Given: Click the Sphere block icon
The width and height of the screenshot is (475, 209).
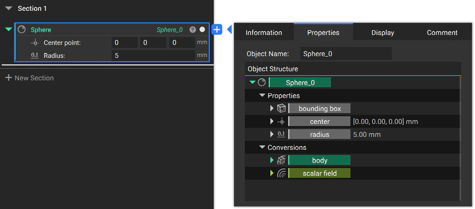Looking at the screenshot, I should [22, 29].
